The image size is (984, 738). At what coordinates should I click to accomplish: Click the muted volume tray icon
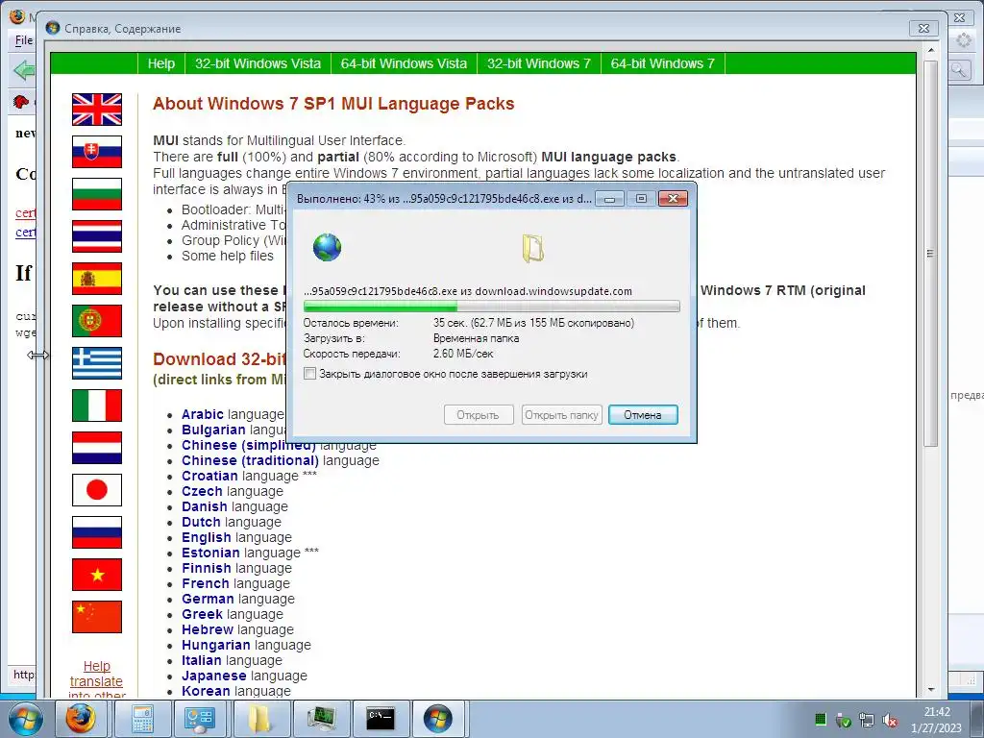click(889, 721)
